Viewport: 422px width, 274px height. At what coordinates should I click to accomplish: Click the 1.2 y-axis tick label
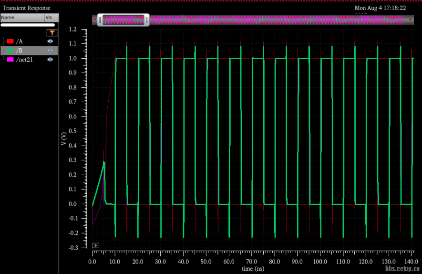click(72, 29)
